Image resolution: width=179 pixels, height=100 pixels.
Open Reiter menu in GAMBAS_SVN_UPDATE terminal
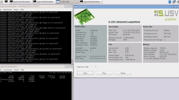pyautogui.click(x=16, y=10)
